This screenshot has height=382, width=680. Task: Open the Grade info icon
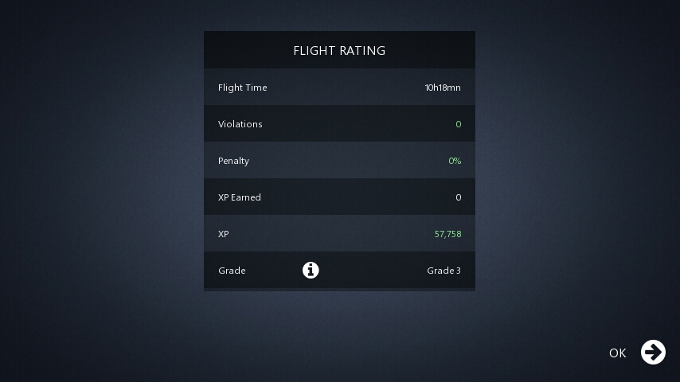click(x=311, y=270)
